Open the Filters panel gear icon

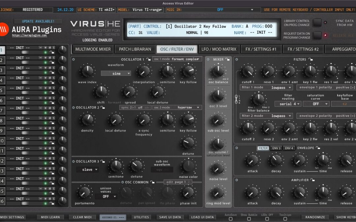tap(236, 59)
